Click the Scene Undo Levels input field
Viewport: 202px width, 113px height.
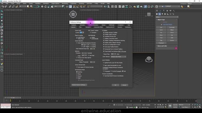coord(81,33)
